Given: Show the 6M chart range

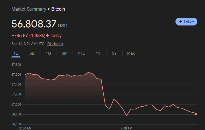Looking at the screenshot, I should [x=65, y=53].
